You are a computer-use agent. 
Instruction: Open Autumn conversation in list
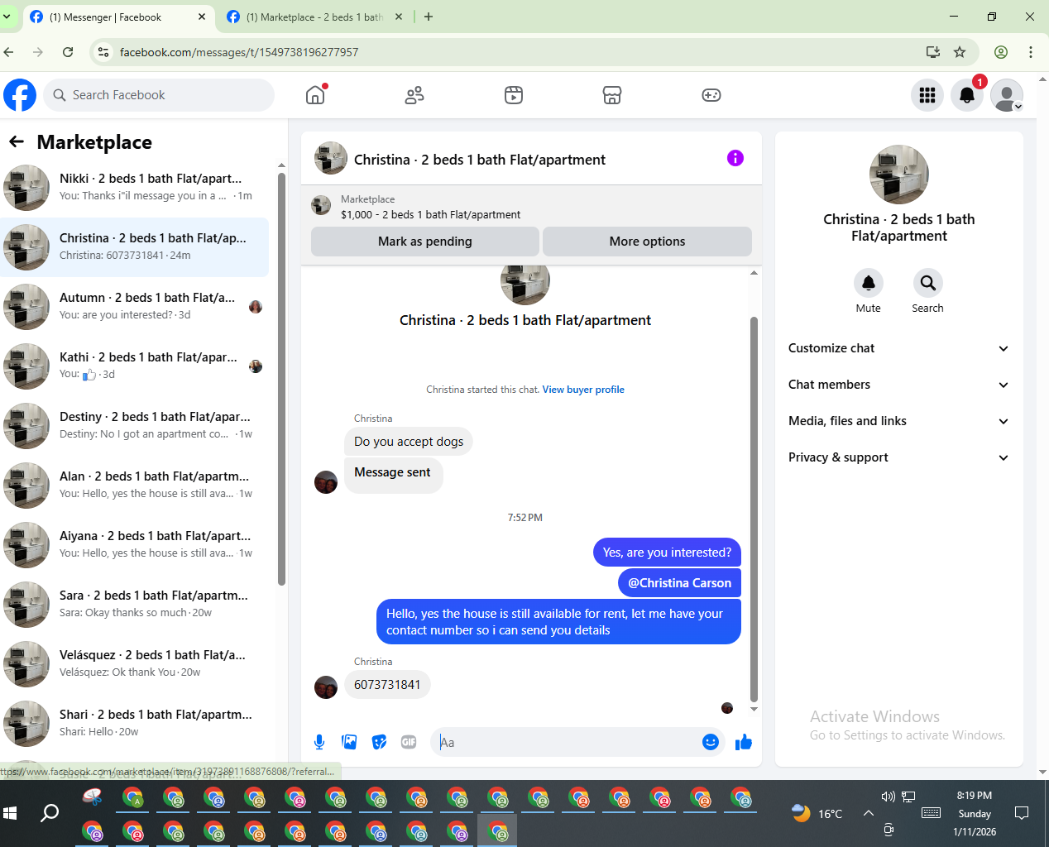[135, 307]
